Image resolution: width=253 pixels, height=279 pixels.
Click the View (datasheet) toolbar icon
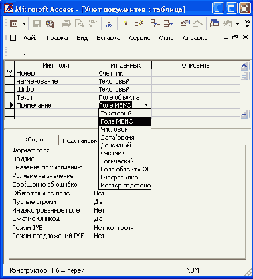coord(14,23)
